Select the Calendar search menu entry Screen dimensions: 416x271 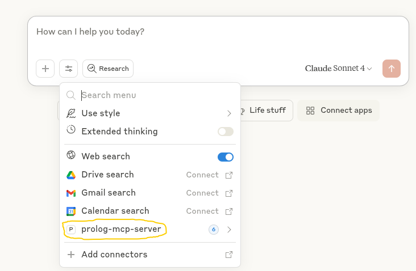click(150, 211)
